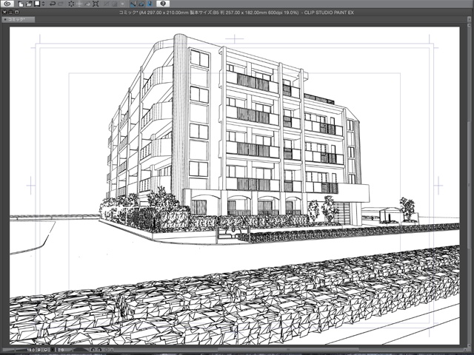
Task: Click the Clear (dotted circle) icon
Action: (71, 4)
